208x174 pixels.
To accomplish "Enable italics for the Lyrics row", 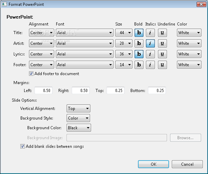I will pyautogui.click(x=150, y=54).
